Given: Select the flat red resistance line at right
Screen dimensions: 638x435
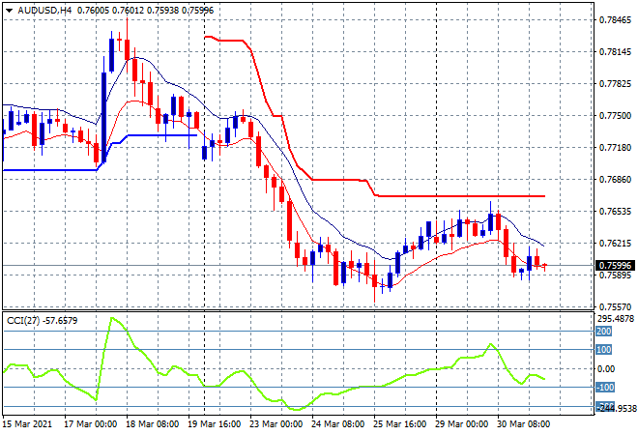Looking at the screenshot, I should pyautogui.click(x=464, y=196).
